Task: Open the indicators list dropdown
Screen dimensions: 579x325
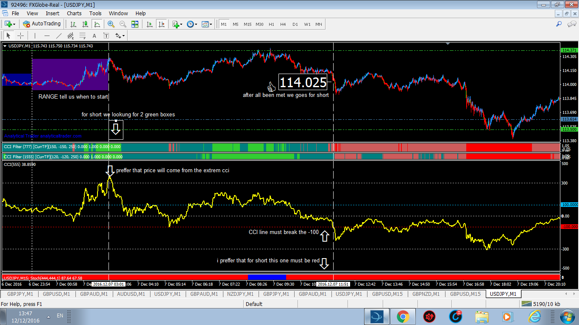Action: coord(177,24)
